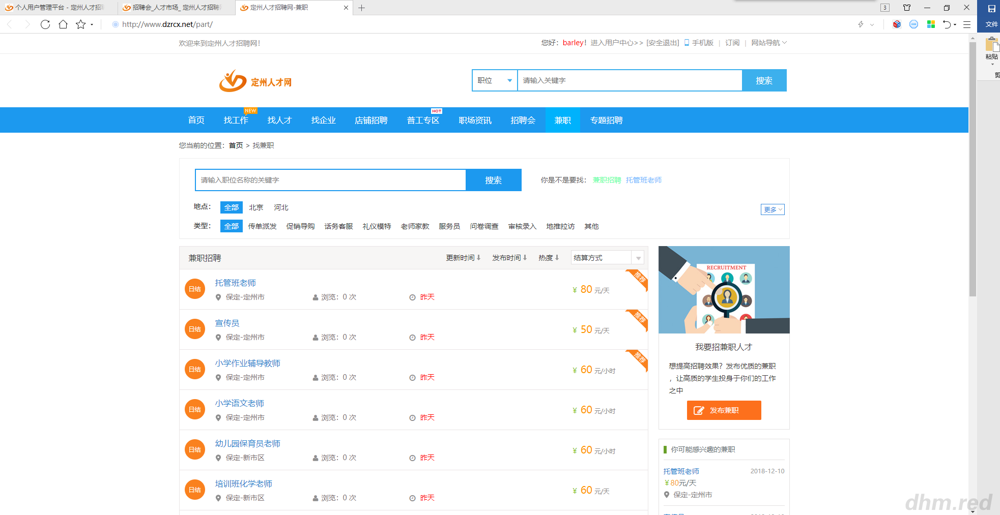The height and width of the screenshot is (515, 1000).
Task: Click the 发布兼职 orange button
Action: (x=724, y=410)
